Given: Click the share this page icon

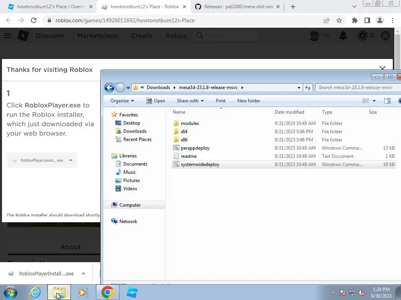Looking at the screenshot, I should [x=327, y=20].
